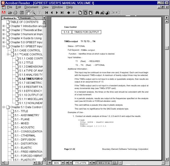The height and width of the screenshot is (166, 170).
Task: Click the 80% zoom field
Action: pos(56,163)
